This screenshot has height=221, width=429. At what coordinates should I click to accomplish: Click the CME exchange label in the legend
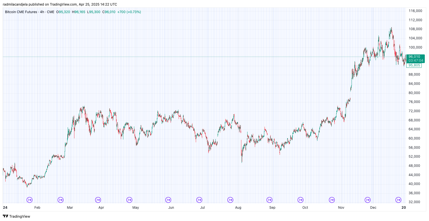tap(50, 12)
